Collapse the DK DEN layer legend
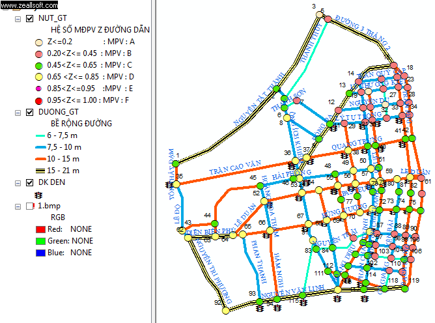This screenshot has height=323, width=435. click(x=18, y=183)
